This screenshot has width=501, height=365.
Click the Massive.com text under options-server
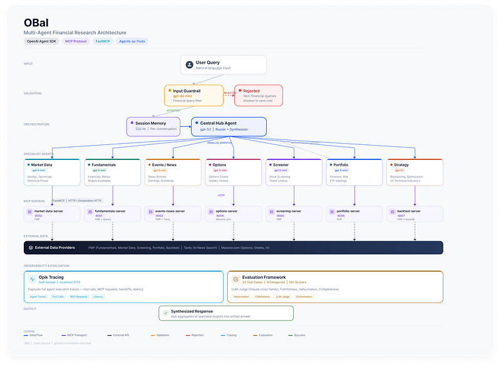[223, 219]
